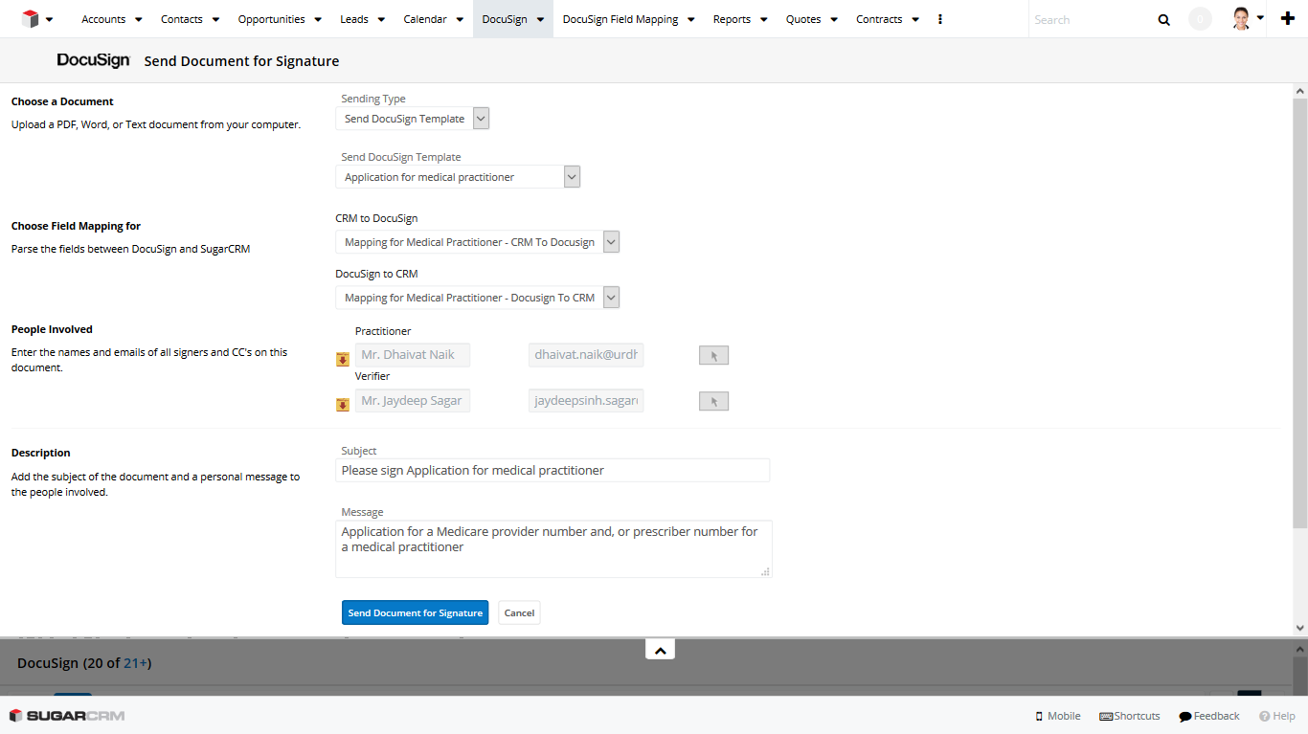Expand the DocuSign Field Mapping arrow
Image resolution: width=1308 pixels, height=734 pixels.
[691, 19]
